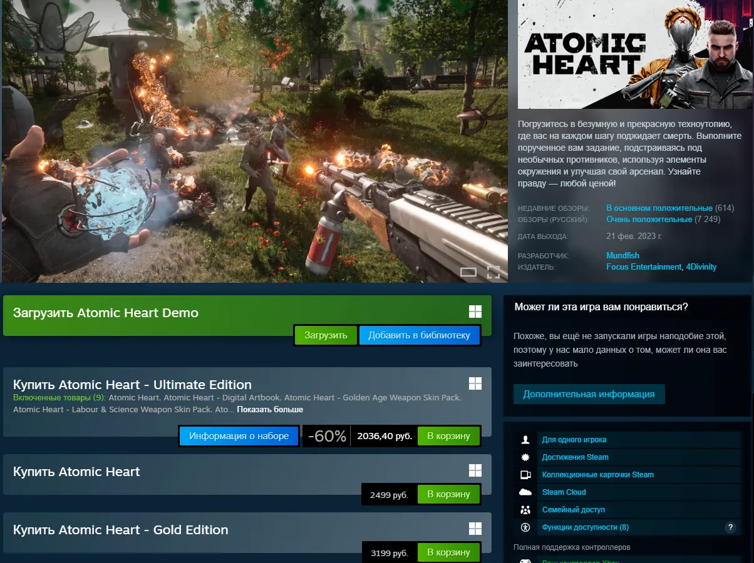754x563 pixels.
Task: Open Информация о наборе for Ultimate Edition
Action: pos(239,436)
